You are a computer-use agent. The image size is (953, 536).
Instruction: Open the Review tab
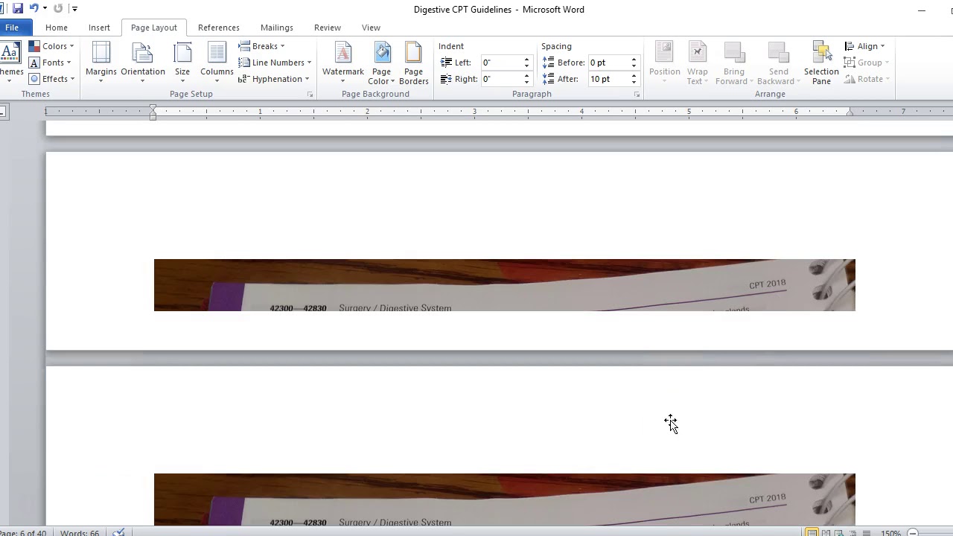(x=328, y=28)
